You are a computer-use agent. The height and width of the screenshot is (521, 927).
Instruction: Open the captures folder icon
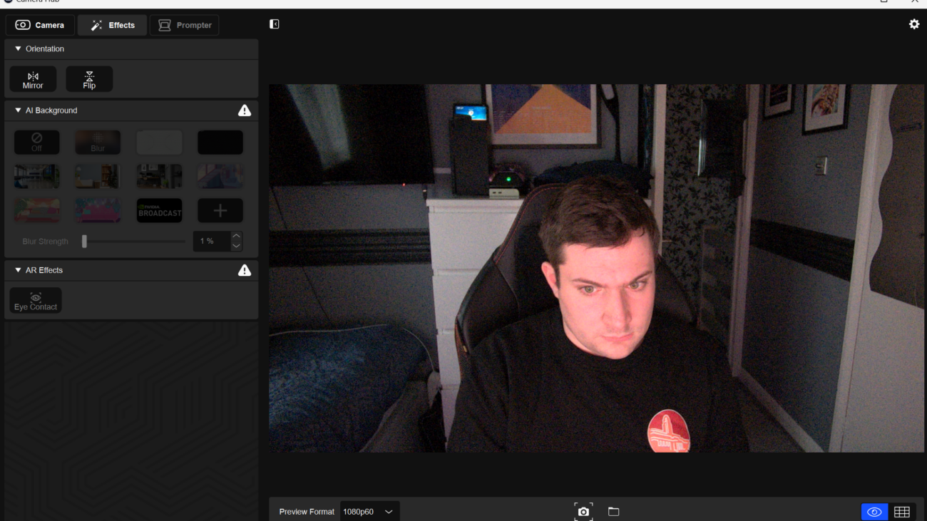pos(613,512)
